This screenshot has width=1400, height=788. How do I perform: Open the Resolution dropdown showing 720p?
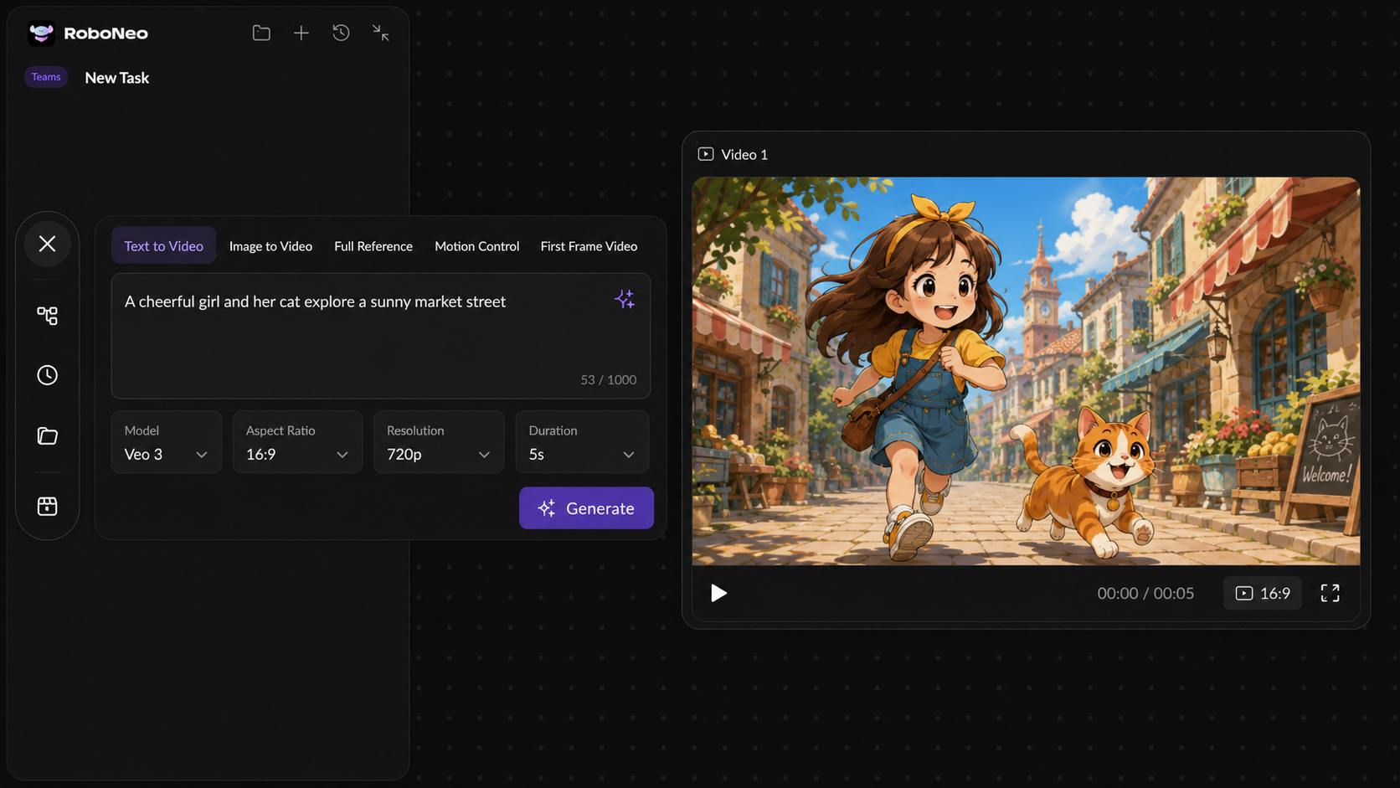pyautogui.click(x=439, y=442)
